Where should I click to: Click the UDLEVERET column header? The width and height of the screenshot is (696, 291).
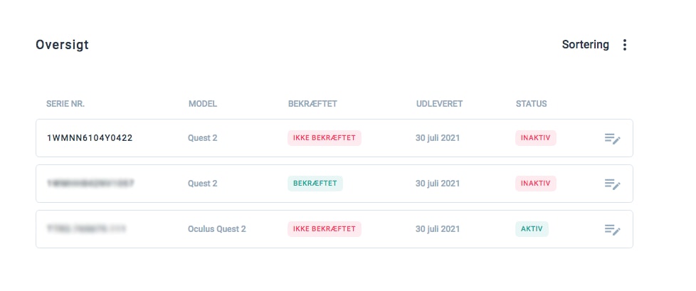click(439, 104)
